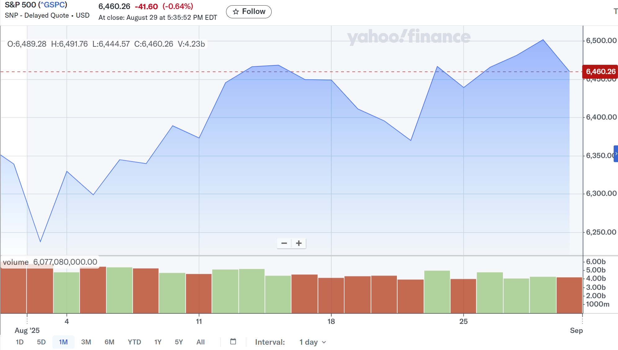Select the YTD time range

coord(134,342)
